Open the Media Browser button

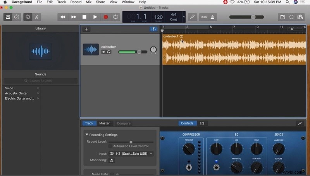(x=300, y=17)
